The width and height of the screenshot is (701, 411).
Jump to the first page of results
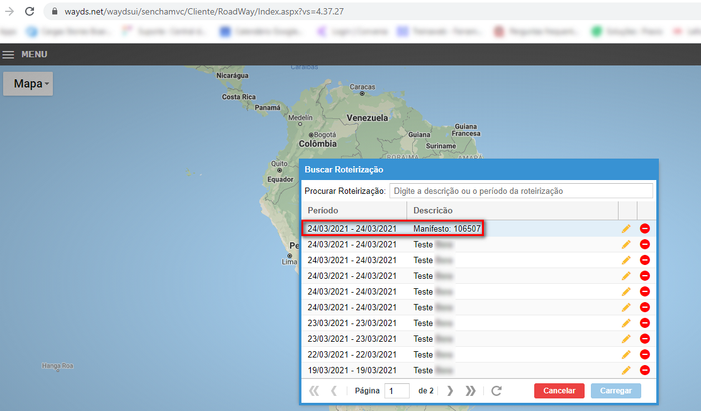coord(314,391)
